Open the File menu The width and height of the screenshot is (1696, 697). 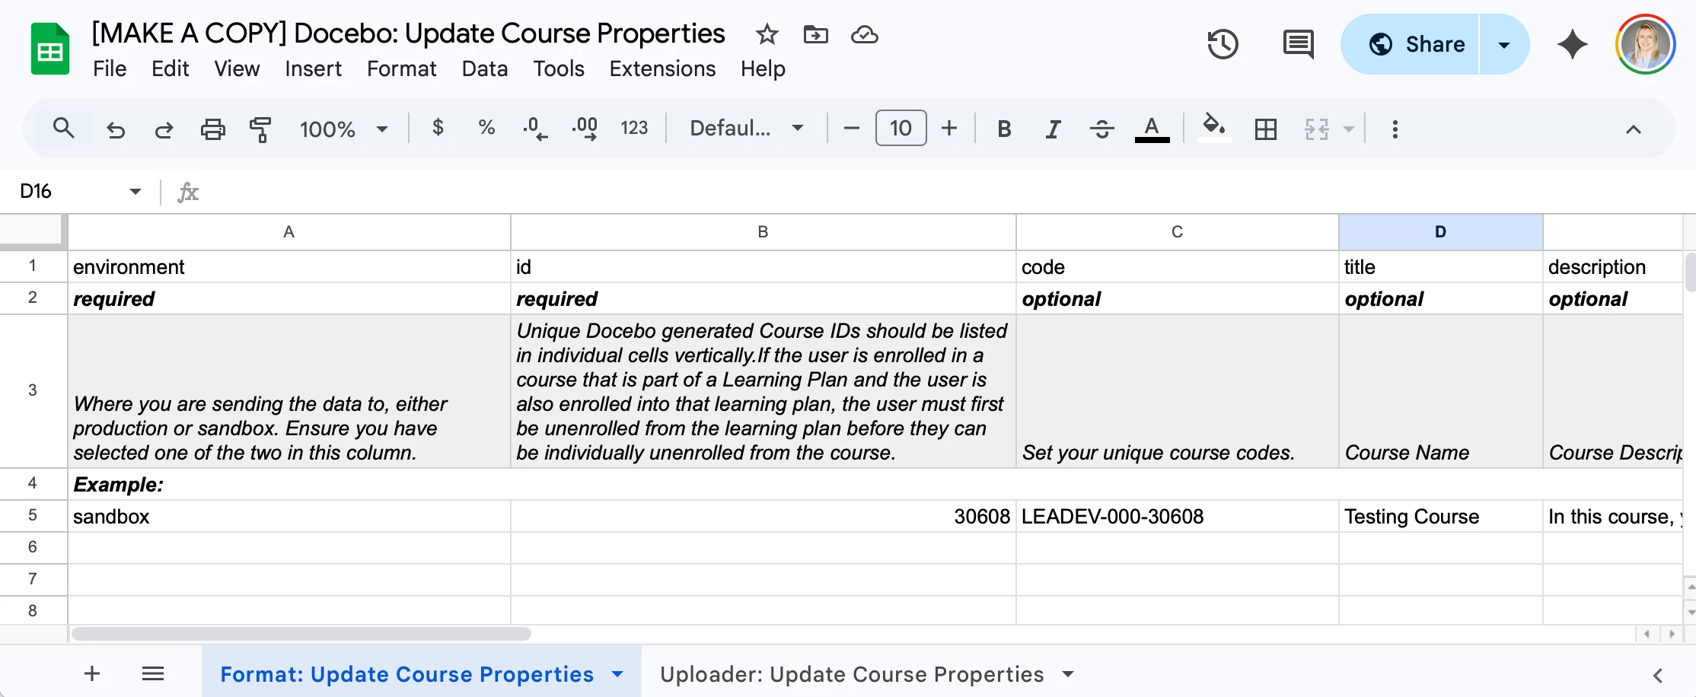pyautogui.click(x=110, y=68)
